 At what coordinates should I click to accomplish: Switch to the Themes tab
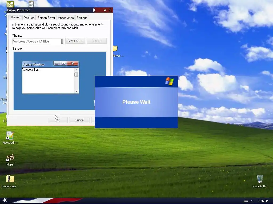15,17
